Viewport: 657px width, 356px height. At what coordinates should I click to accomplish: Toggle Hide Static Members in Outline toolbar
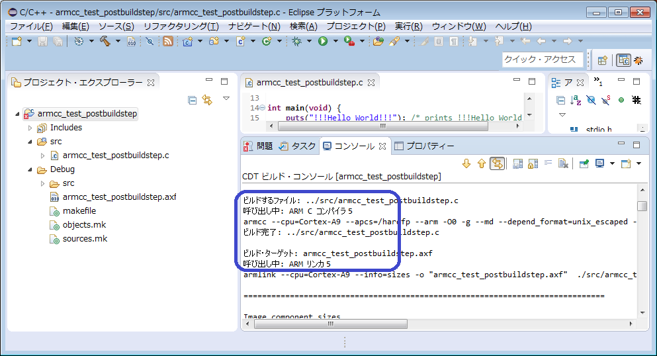606,100
